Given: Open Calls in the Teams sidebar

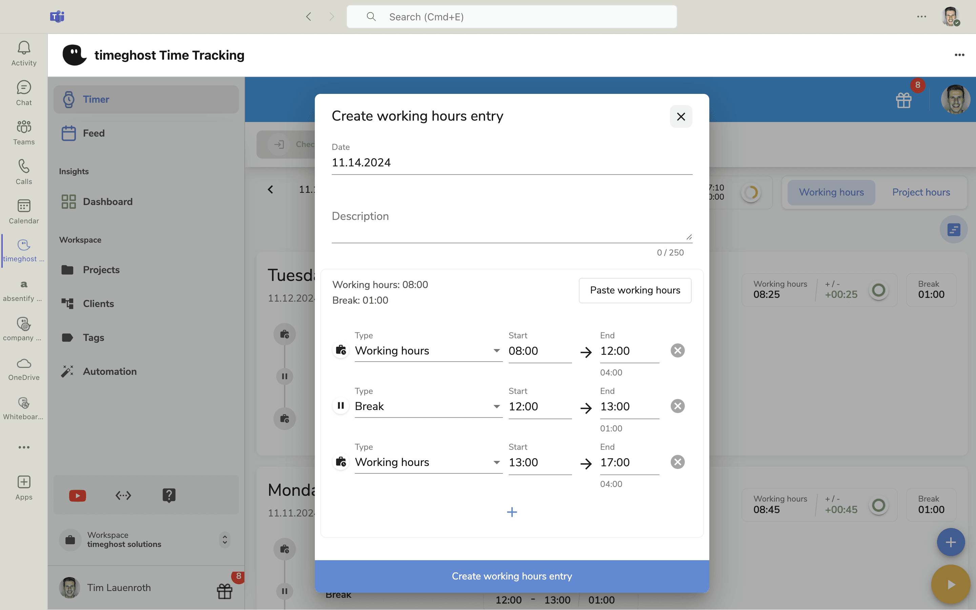Looking at the screenshot, I should [24, 172].
